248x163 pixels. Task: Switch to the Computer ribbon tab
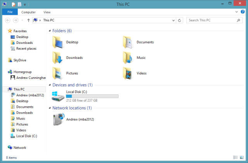28,12
